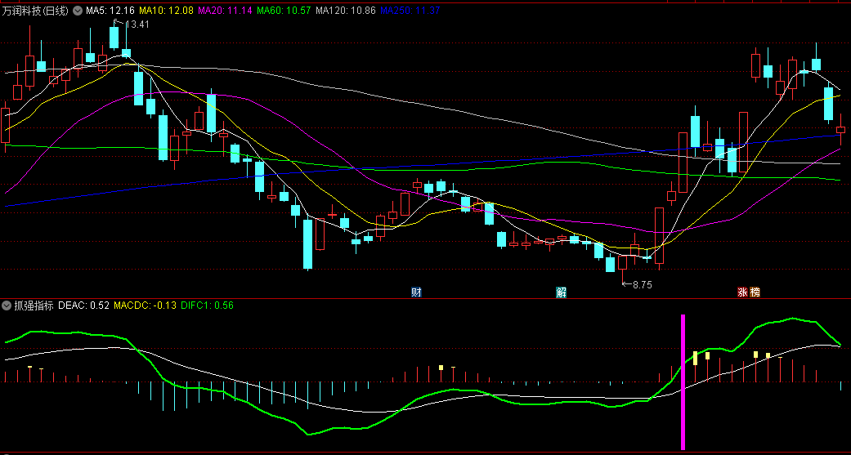
Task: Click the 财 info marker icon
Action: (416, 292)
